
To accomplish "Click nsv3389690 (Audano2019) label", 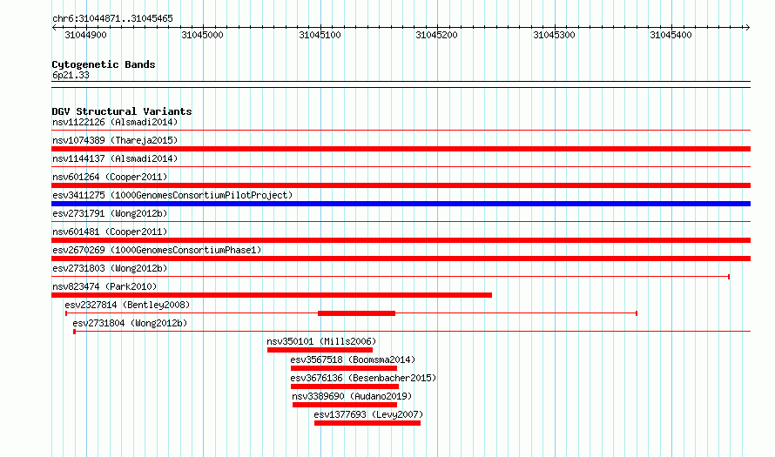I will point(352,396).
